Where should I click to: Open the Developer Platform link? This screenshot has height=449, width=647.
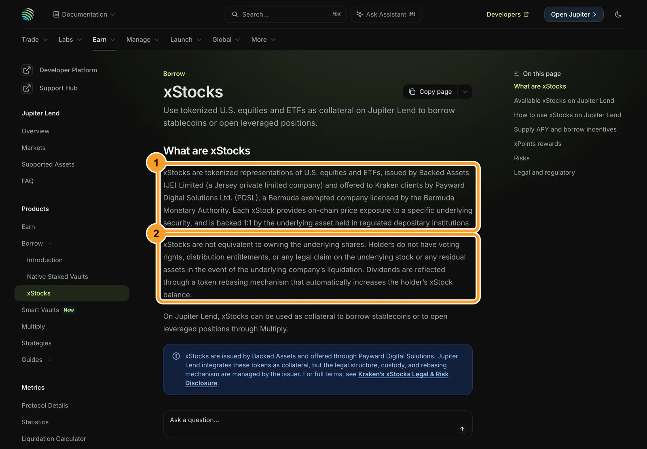pyautogui.click(x=68, y=70)
